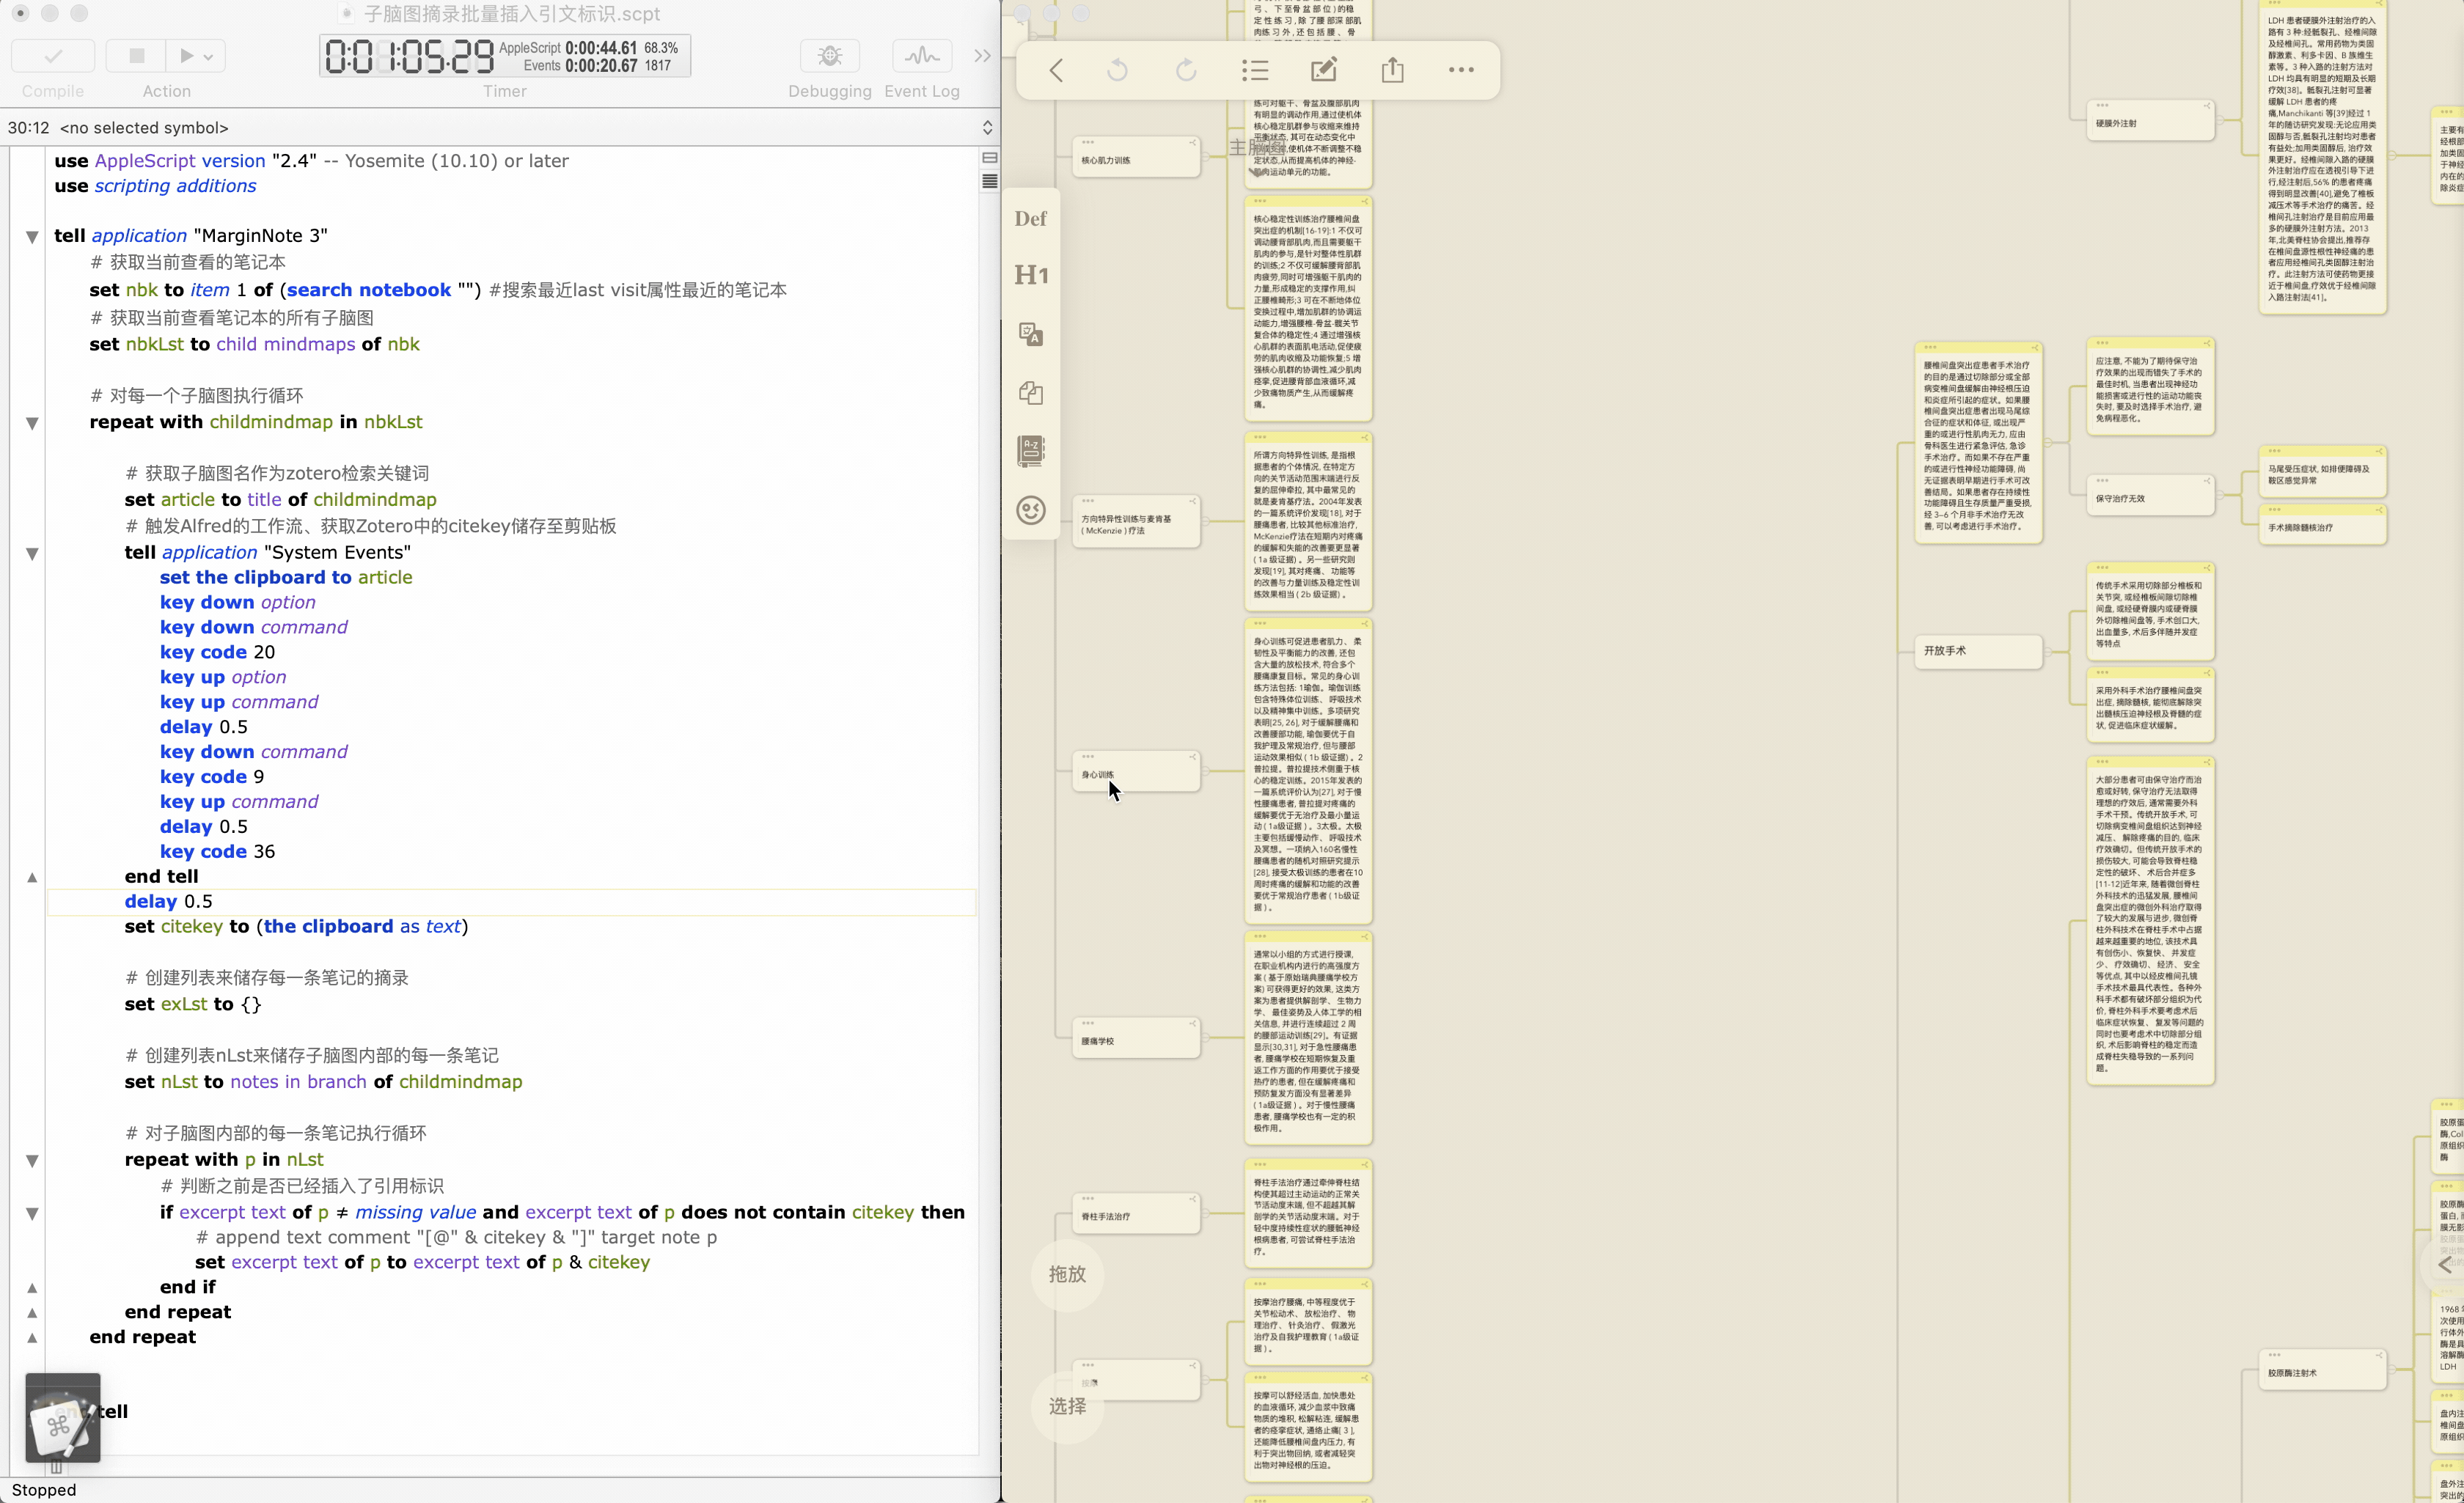Screen dimensions: 2464x1503
Task: Click the lines icon in the script scrollbar
Action: 989,181
